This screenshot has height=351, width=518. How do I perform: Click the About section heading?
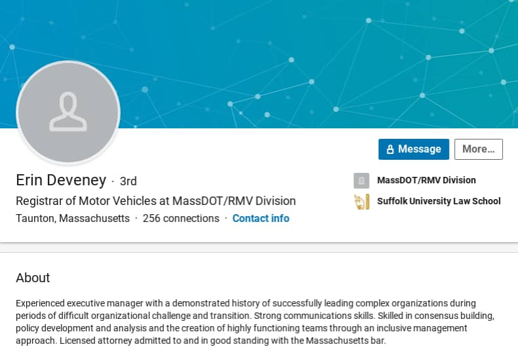pos(33,278)
